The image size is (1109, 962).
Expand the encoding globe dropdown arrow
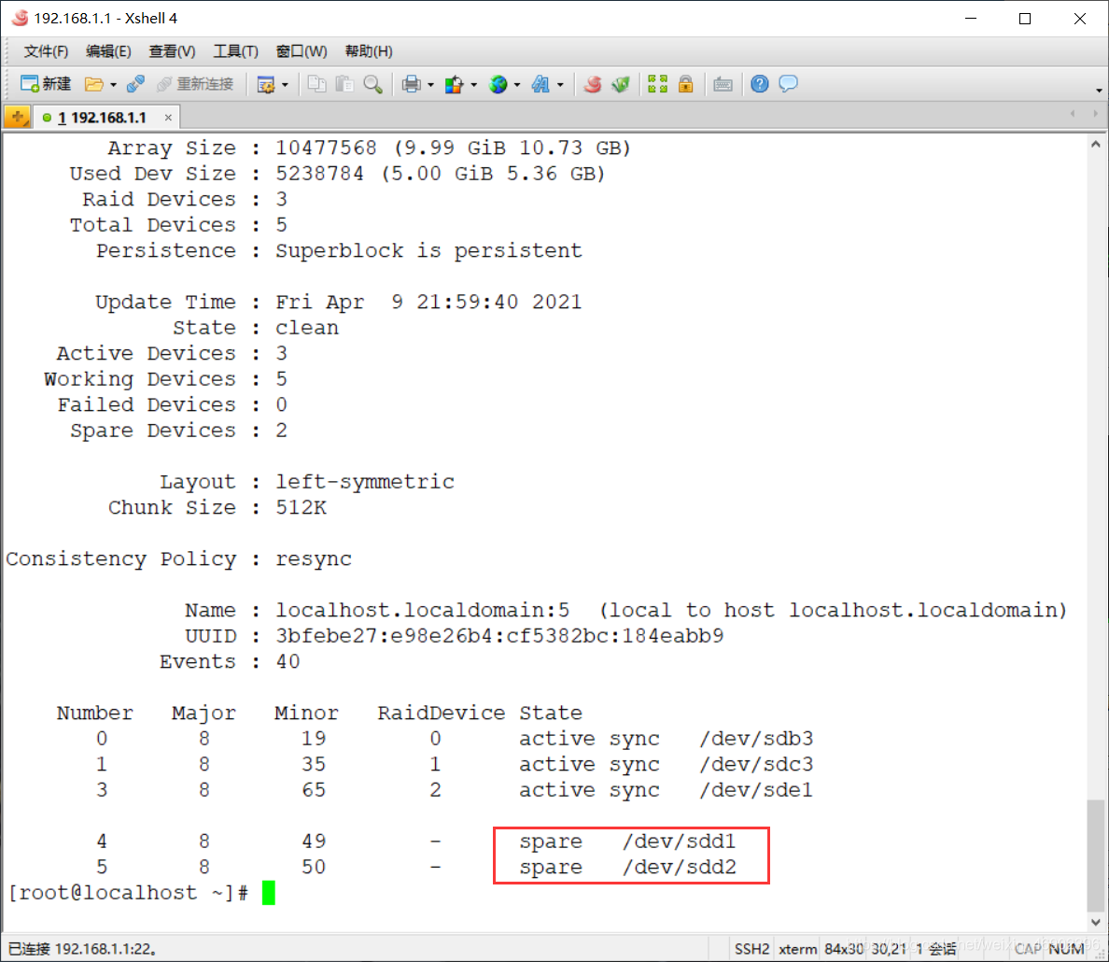point(517,85)
